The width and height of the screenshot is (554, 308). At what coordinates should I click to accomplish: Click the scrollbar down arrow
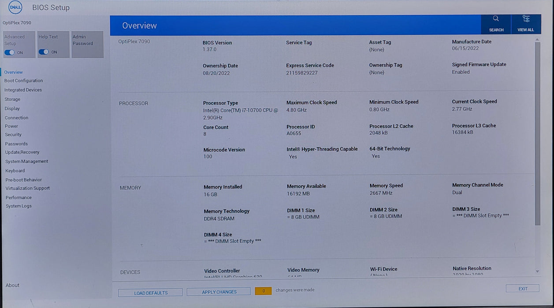click(537, 272)
